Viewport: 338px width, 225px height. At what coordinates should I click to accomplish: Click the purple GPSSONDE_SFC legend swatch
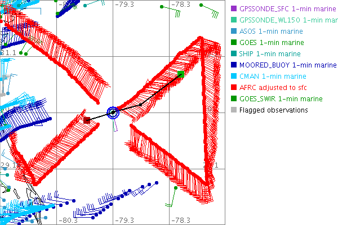coord(234,9)
